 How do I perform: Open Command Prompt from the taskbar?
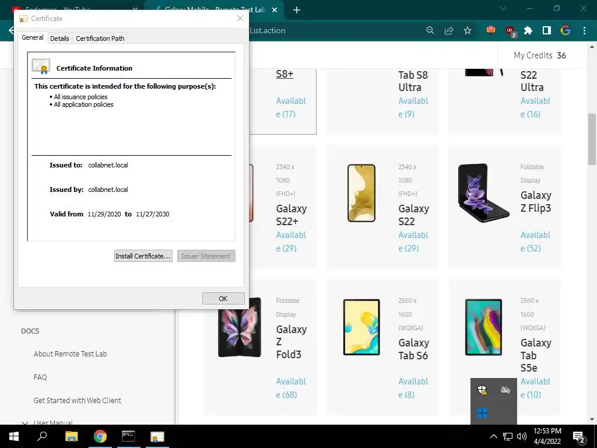coord(128,436)
